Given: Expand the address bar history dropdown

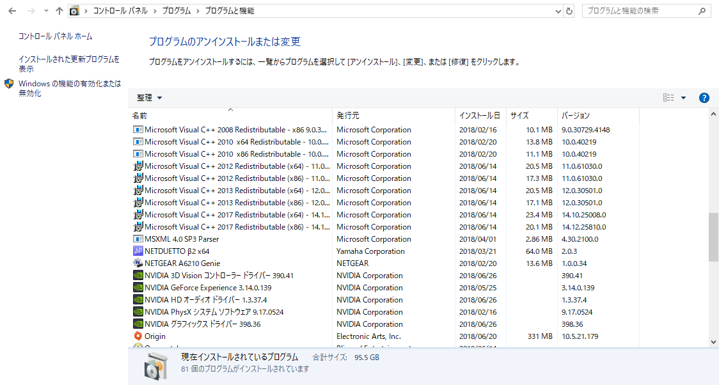Looking at the screenshot, I should [x=558, y=11].
